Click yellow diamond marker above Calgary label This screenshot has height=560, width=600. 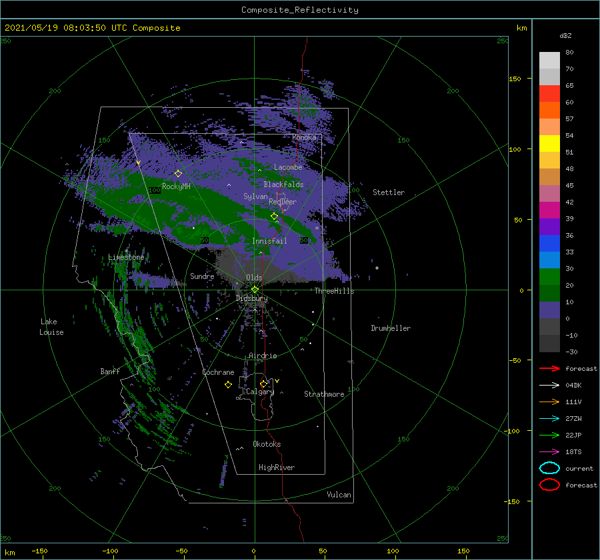coord(263,384)
